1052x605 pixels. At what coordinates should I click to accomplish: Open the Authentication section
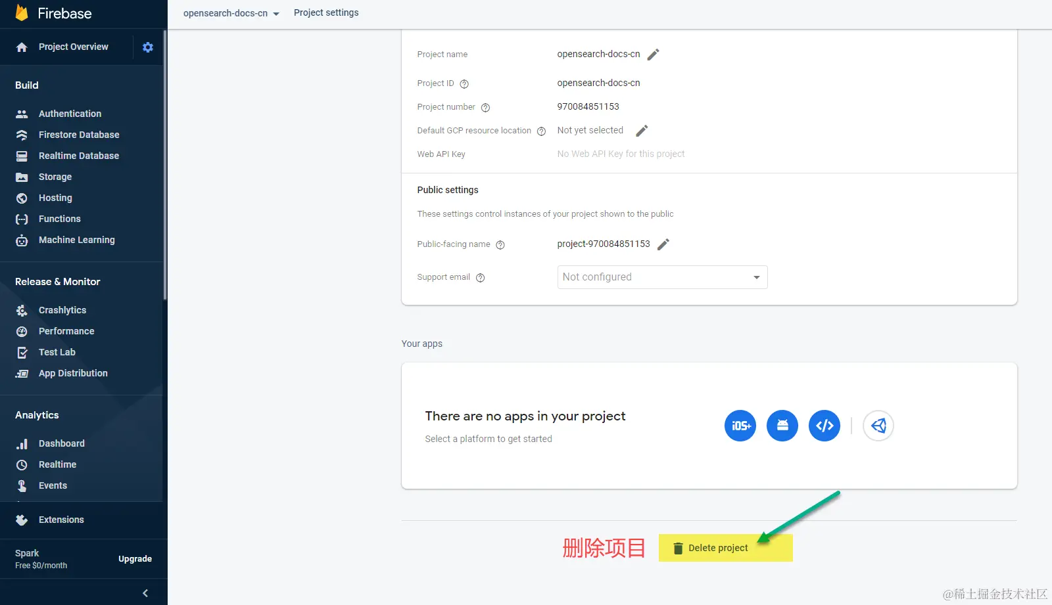click(70, 113)
